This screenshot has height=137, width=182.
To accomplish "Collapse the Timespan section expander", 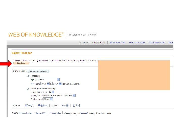I will point(28,76).
